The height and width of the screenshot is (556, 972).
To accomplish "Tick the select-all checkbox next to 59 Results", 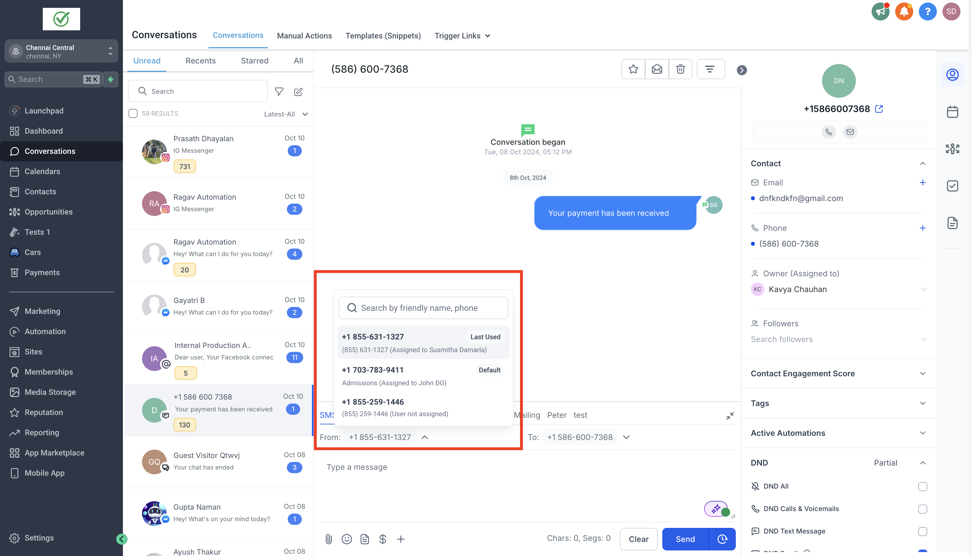I will [x=133, y=113].
